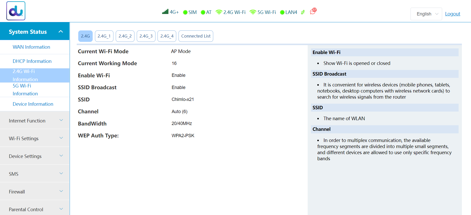Click the AT status green indicator
This screenshot has width=471, height=215.
[x=203, y=12]
